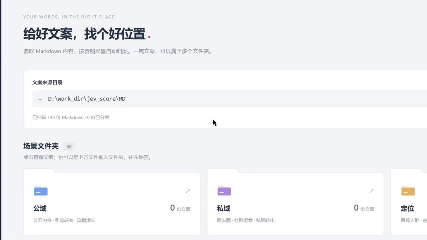Click the 场景文件夹 section heading

point(41,146)
